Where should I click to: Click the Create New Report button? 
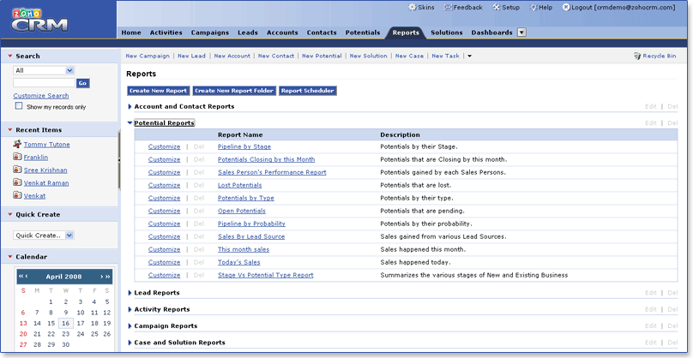[158, 91]
